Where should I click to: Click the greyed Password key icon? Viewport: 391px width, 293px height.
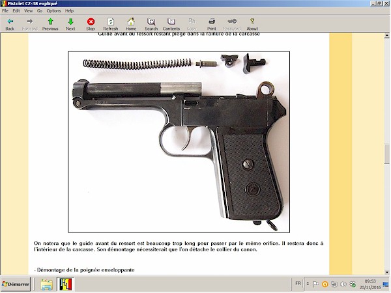click(x=232, y=21)
